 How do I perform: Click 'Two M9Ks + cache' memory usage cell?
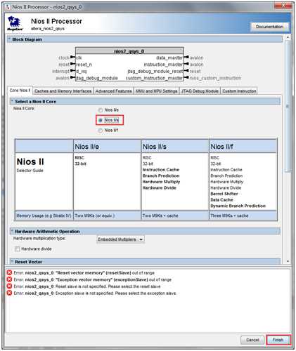click(x=175, y=216)
